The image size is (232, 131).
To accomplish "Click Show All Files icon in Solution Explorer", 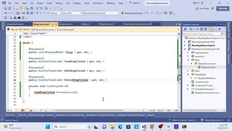I will (206, 29).
